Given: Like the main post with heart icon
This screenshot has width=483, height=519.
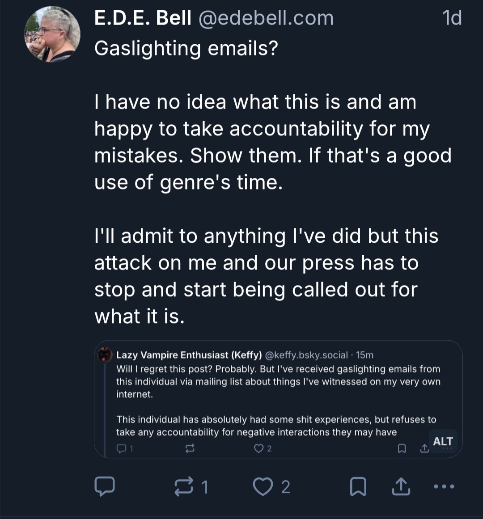Looking at the screenshot, I should point(263,486).
